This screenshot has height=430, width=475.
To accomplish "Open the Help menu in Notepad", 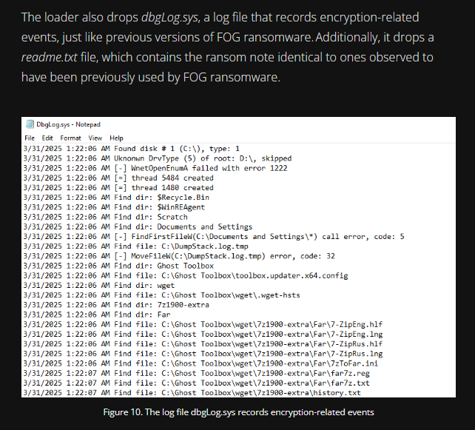I will point(116,138).
